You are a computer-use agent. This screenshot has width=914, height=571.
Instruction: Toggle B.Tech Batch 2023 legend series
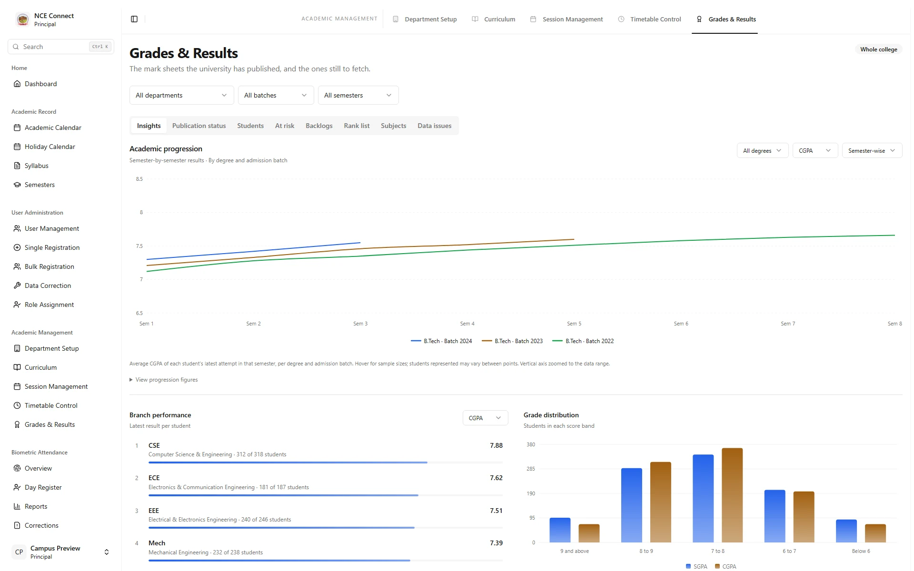pos(512,341)
